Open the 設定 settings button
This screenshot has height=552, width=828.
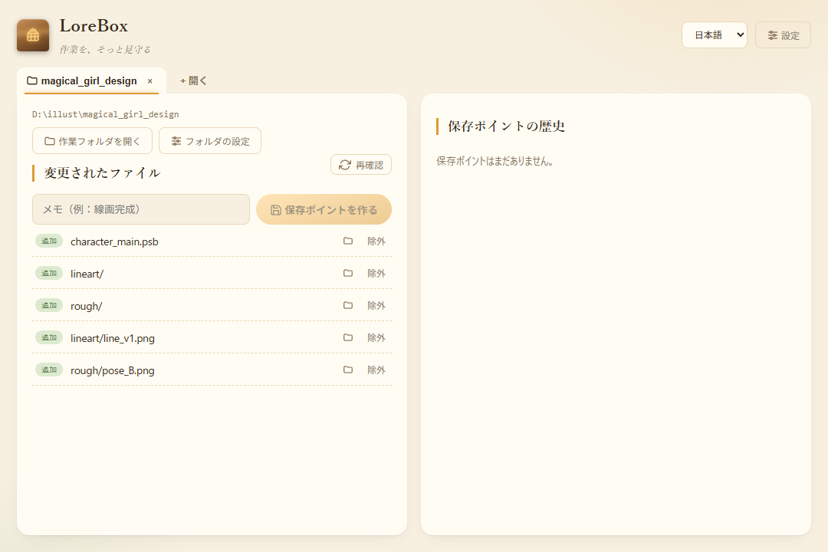pyautogui.click(x=783, y=34)
